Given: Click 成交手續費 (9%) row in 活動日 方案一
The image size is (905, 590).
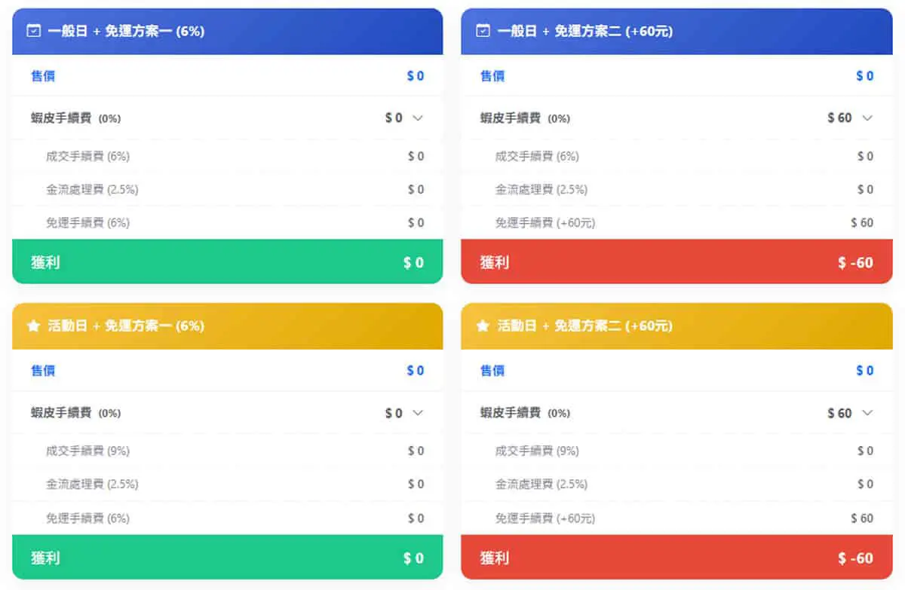Looking at the screenshot, I should click(227, 451).
